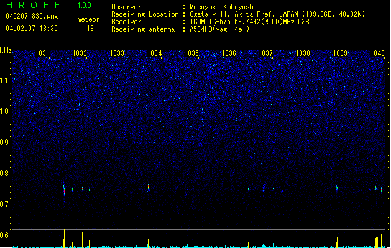Click the 1.0 kHz frequency tick label
391x248 pixels.
pyautogui.click(x=5, y=112)
